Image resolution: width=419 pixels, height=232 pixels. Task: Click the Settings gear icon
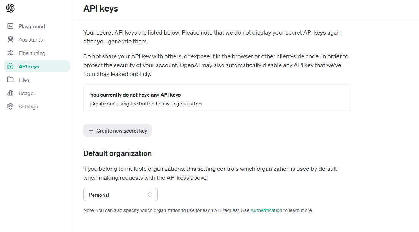[x=10, y=106]
